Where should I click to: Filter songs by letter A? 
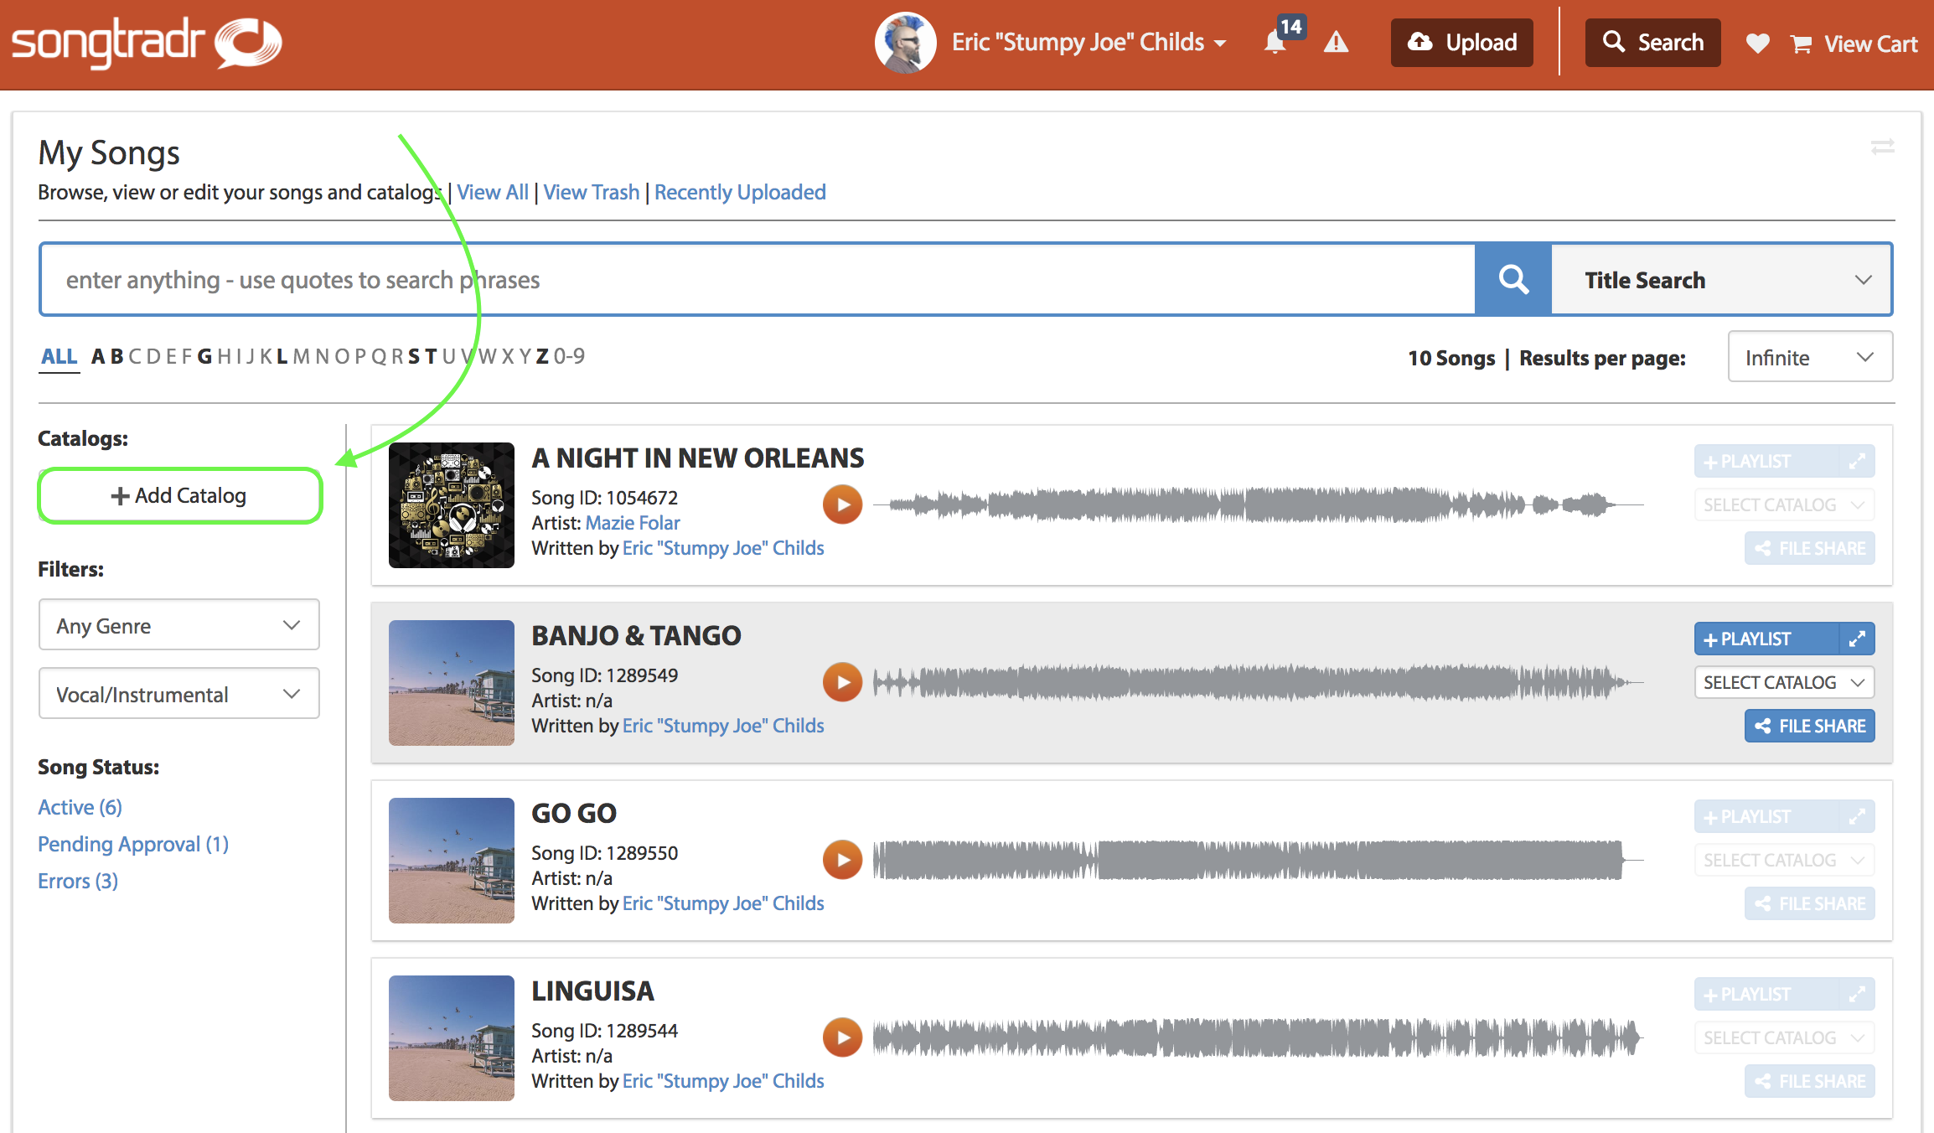pyautogui.click(x=98, y=356)
